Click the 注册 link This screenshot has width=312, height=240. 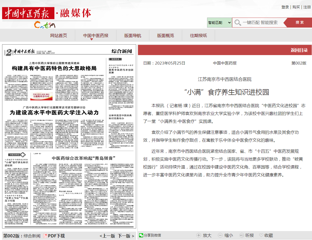click(x=307, y=7)
